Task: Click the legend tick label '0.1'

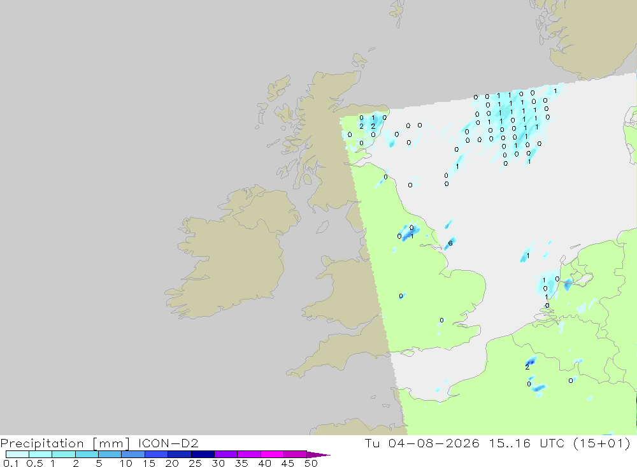Action: click(x=11, y=463)
